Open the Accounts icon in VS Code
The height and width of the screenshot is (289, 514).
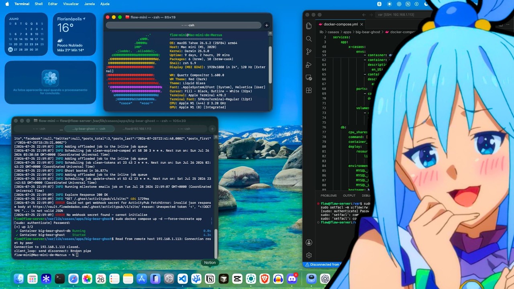point(309,242)
